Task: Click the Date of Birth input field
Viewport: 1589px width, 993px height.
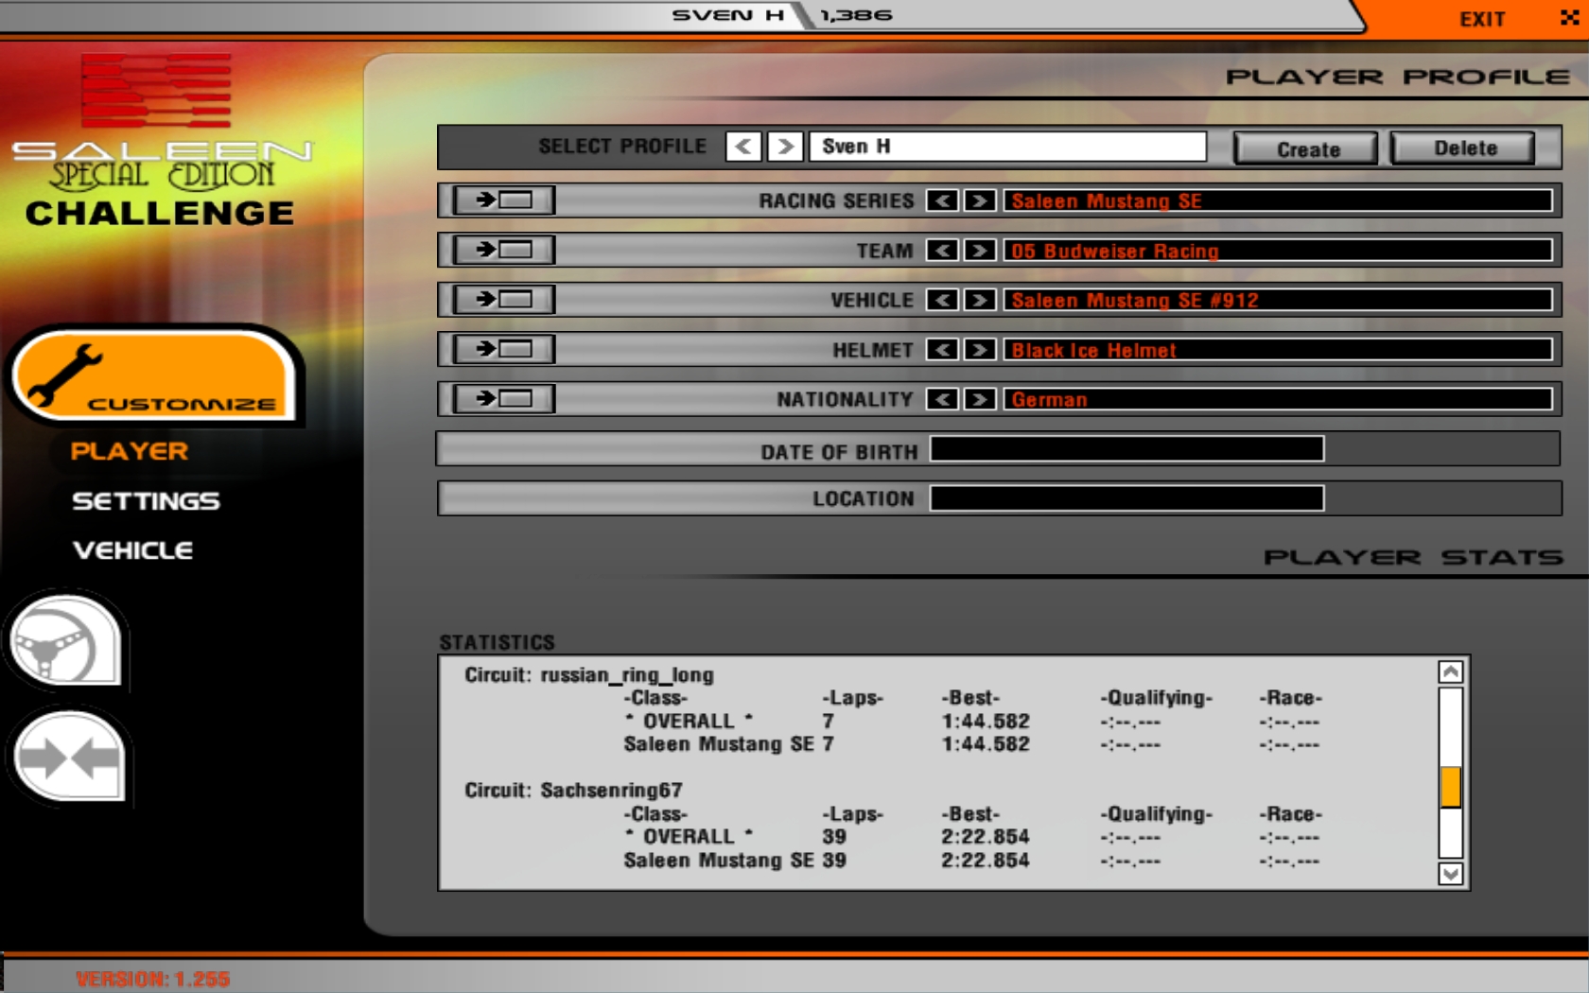Action: (x=1126, y=449)
